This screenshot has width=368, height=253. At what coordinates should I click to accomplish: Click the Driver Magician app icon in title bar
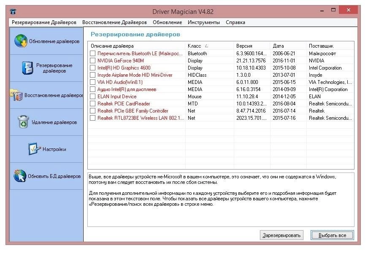click(13, 11)
